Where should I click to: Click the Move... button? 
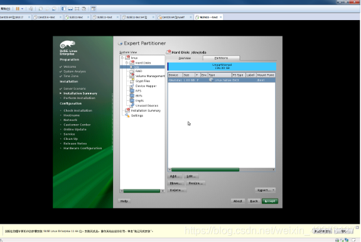point(176,183)
